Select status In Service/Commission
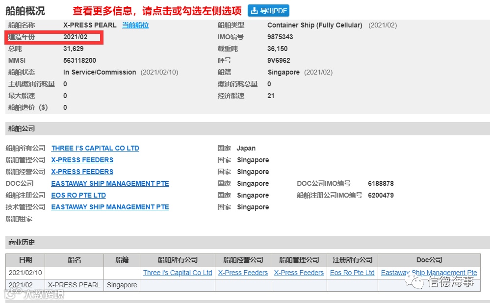The width and height of the screenshot is (490, 303). (x=100, y=72)
